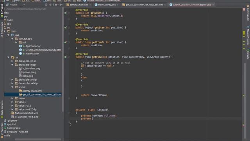The height and width of the screenshot is (141, 250).
Task: Click the Project panel horizontal scrollbar
Action: coord(38,139)
